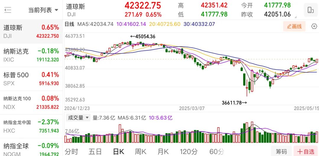Viewport: 319px width, 156px height.
Task: Switch to 60分 chart tab
Action: [217, 151]
